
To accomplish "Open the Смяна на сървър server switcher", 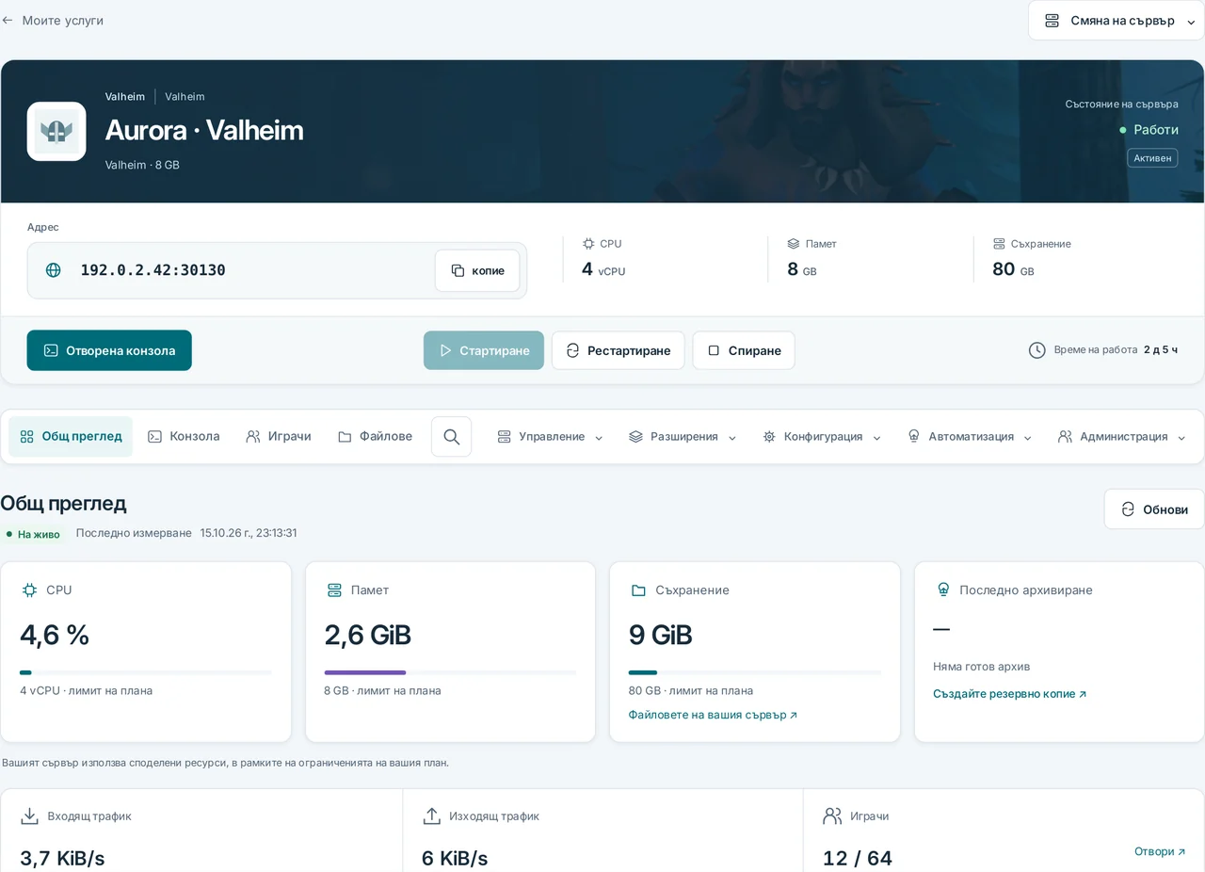I will 1117,21.
